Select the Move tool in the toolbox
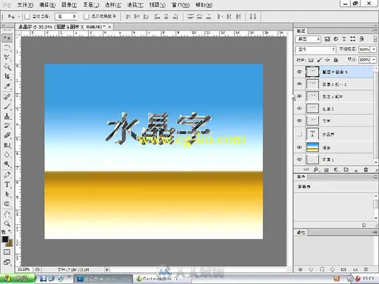Viewport: 379px width, 284px height. point(7,38)
